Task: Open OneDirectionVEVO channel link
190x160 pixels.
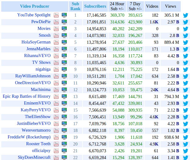Action: 33,83
